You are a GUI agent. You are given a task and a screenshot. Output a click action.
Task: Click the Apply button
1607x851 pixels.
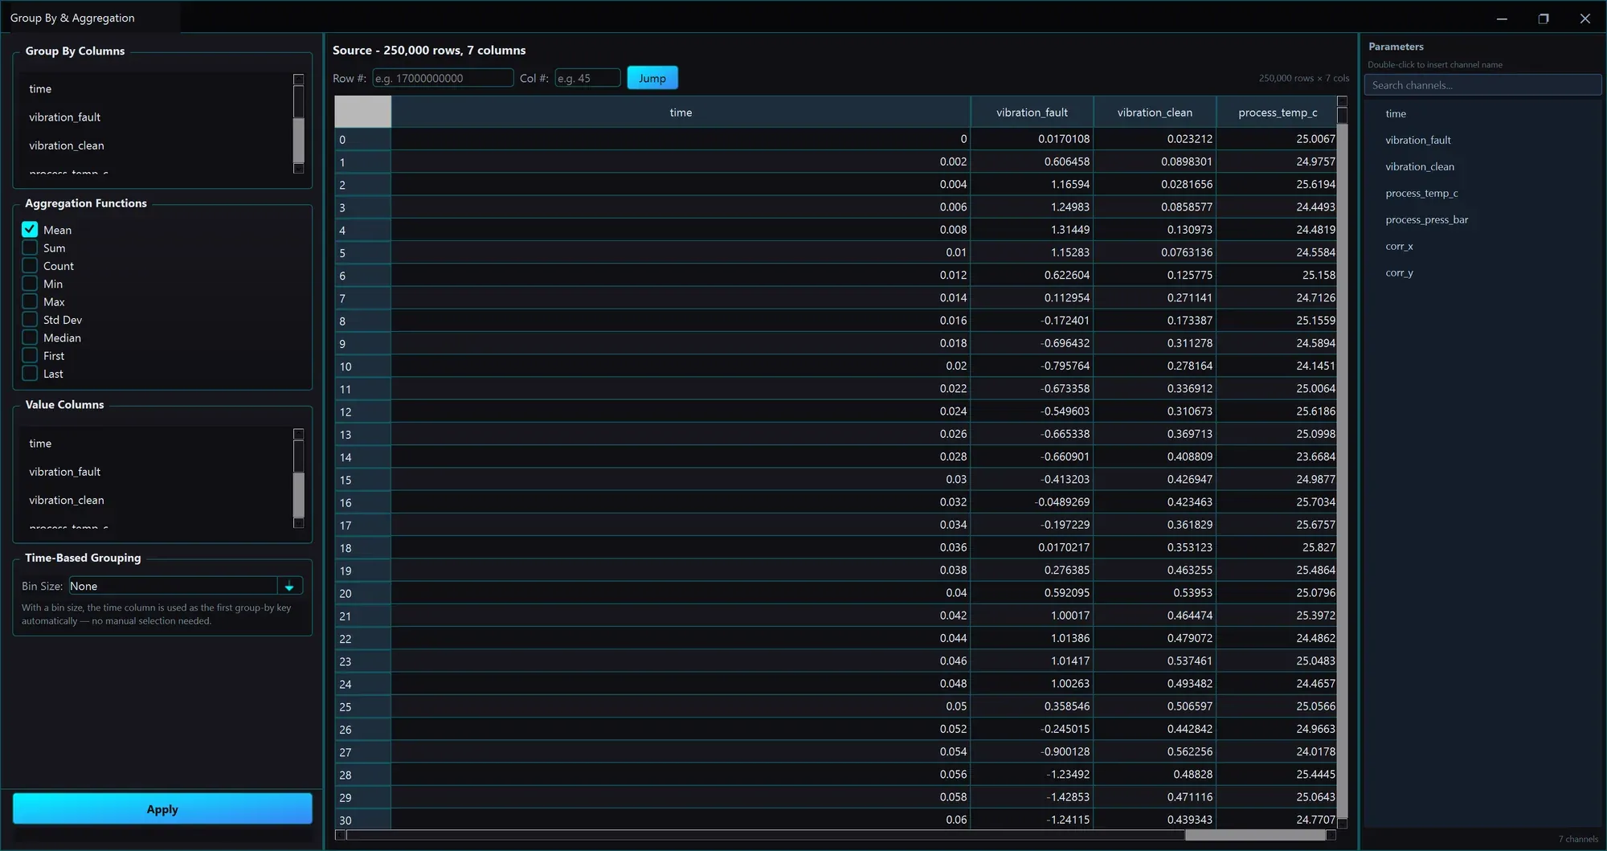coord(162,809)
